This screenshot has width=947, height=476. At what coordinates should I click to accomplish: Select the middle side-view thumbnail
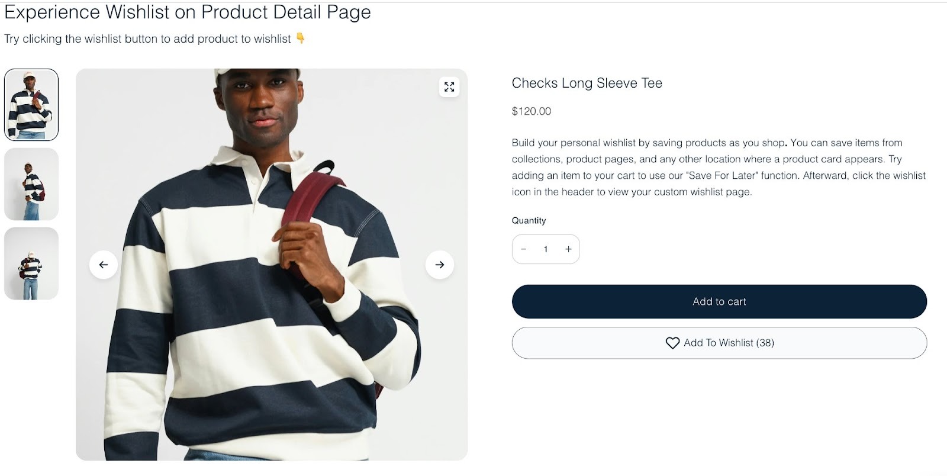31,185
